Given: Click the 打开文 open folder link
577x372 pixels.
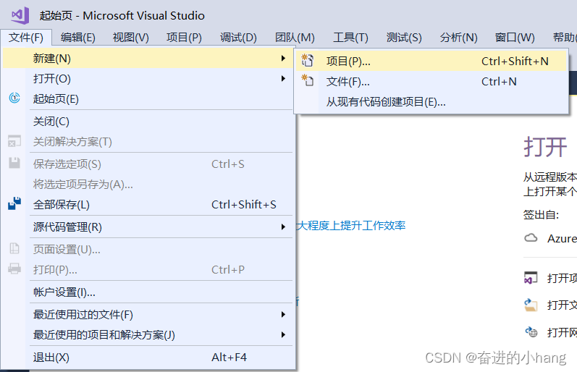Looking at the screenshot, I should (562, 305).
